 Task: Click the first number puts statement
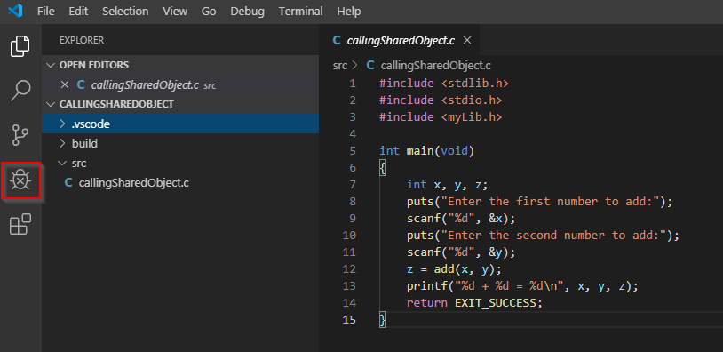(x=540, y=202)
